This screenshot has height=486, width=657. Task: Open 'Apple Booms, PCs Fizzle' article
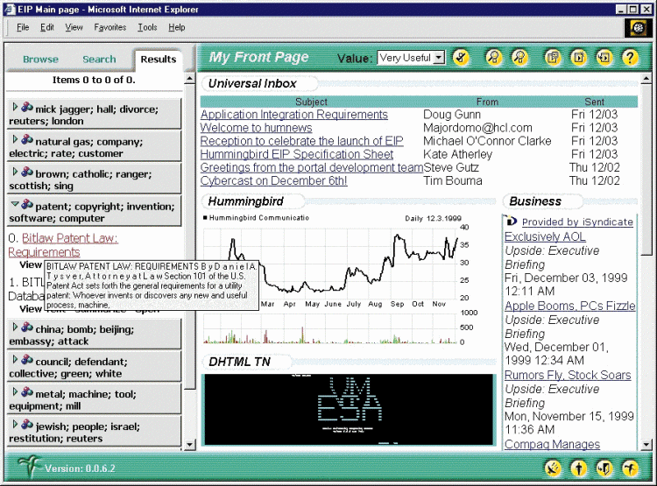coord(570,306)
